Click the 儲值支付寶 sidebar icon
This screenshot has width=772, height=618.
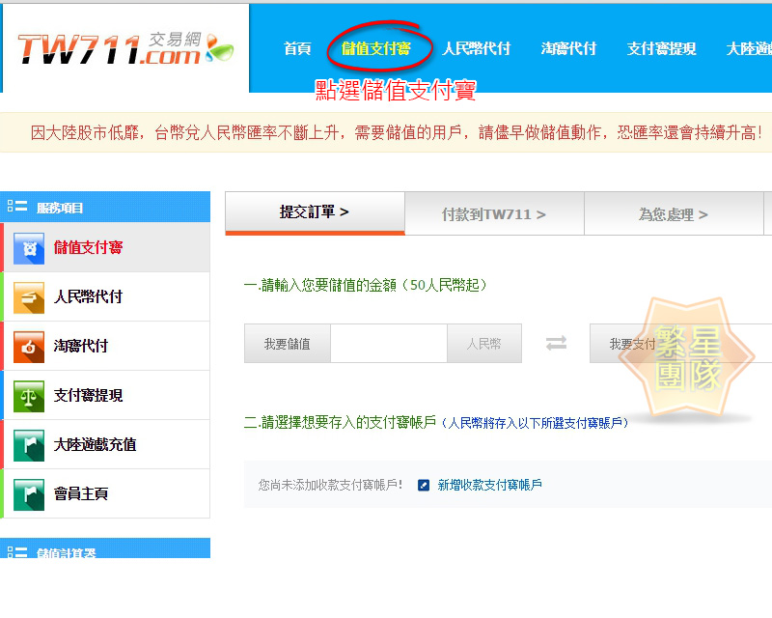click(x=29, y=248)
